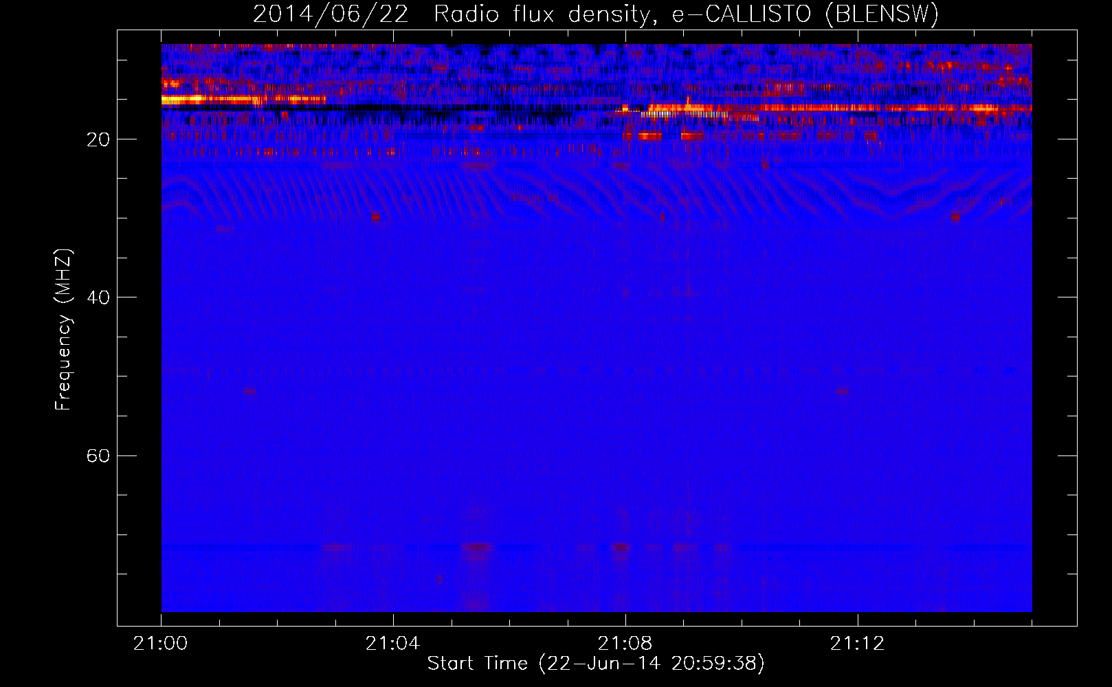The image size is (1112, 687).
Task: Click the 'Start Time (22-Jun-14 20:59:38)' label
Action: [596, 663]
